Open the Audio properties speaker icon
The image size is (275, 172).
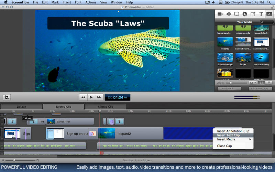[x=228, y=14]
